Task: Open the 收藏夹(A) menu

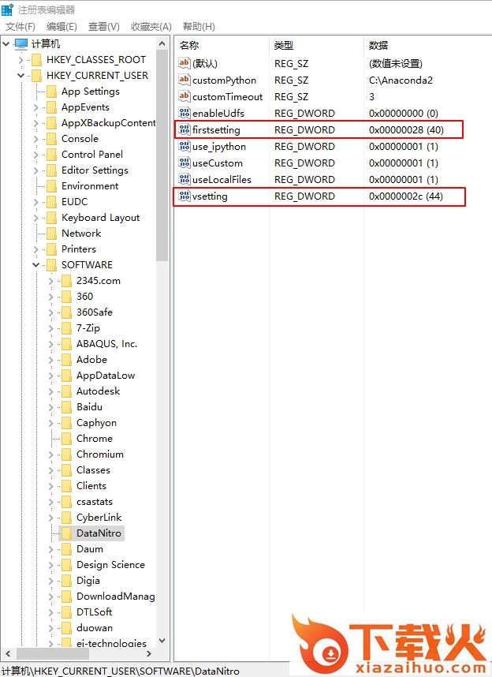Action: [151, 27]
